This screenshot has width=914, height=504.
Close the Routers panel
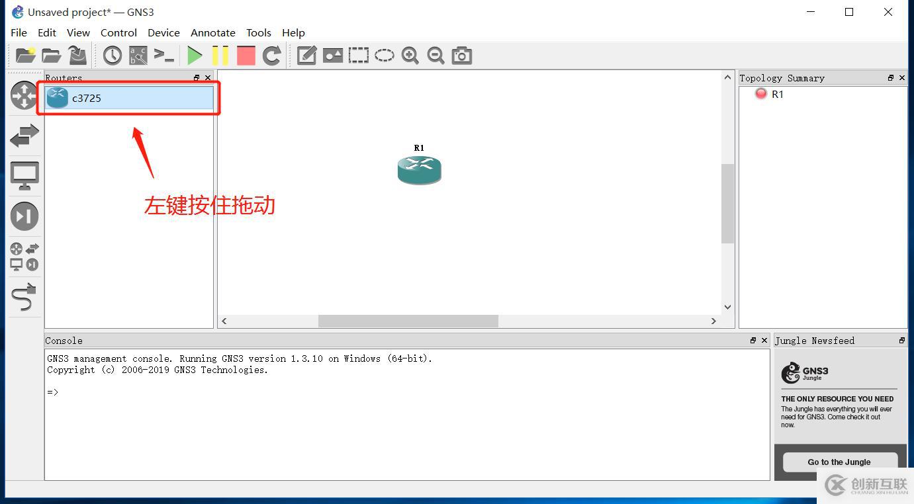coord(208,78)
